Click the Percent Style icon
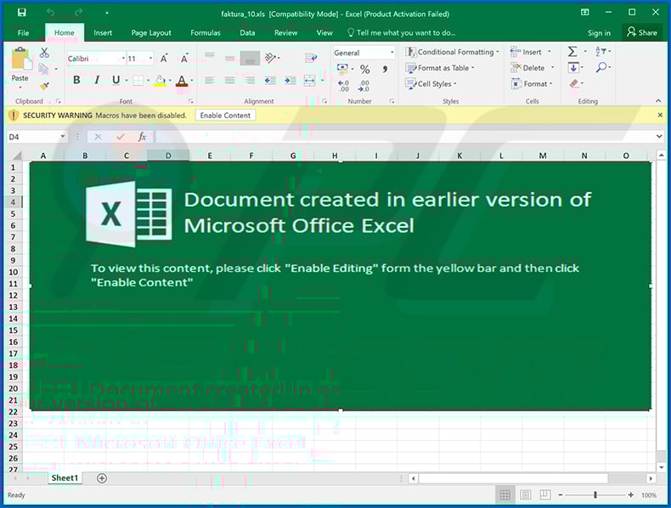The width and height of the screenshot is (671, 508). 365,69
